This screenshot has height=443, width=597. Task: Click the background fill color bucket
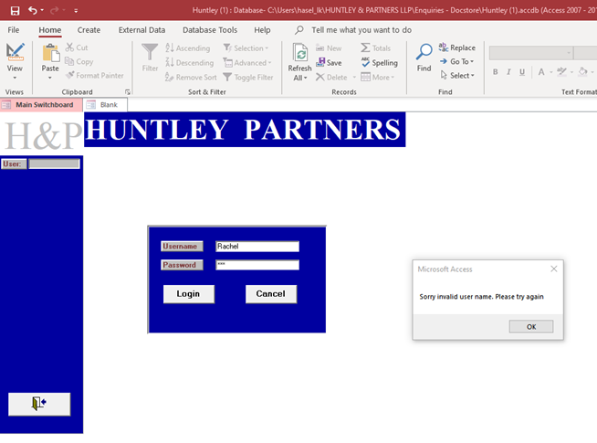point(582,71)
